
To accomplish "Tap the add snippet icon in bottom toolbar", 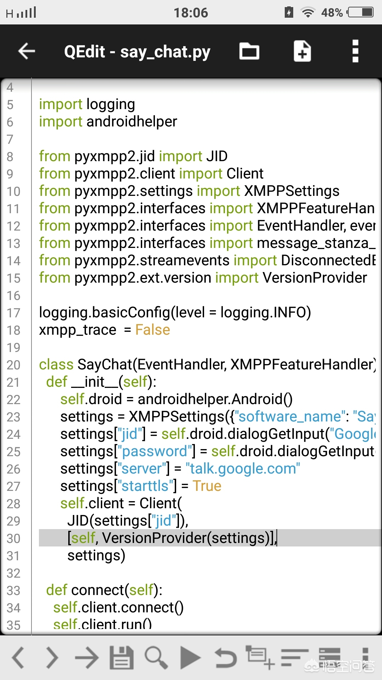I will (x=261, y=657).
